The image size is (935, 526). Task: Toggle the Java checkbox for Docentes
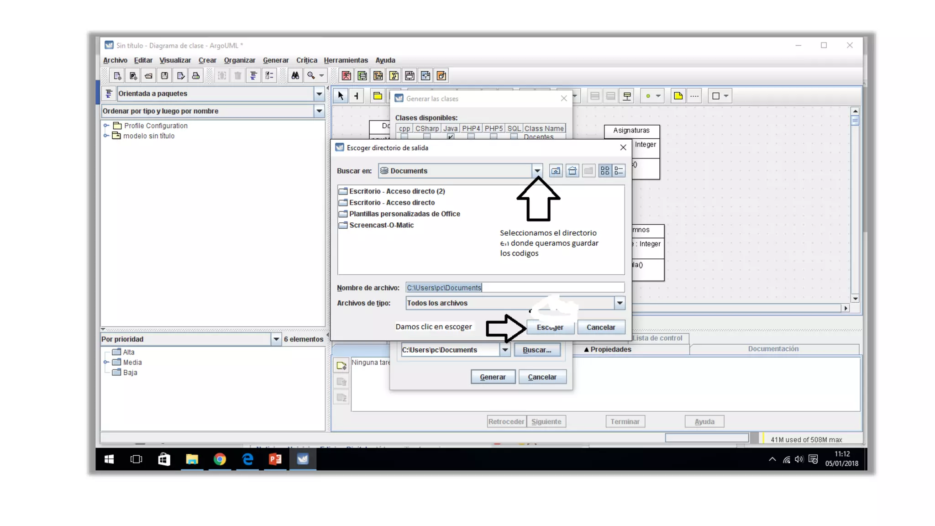pyautogui.click(x=451, y=137)
